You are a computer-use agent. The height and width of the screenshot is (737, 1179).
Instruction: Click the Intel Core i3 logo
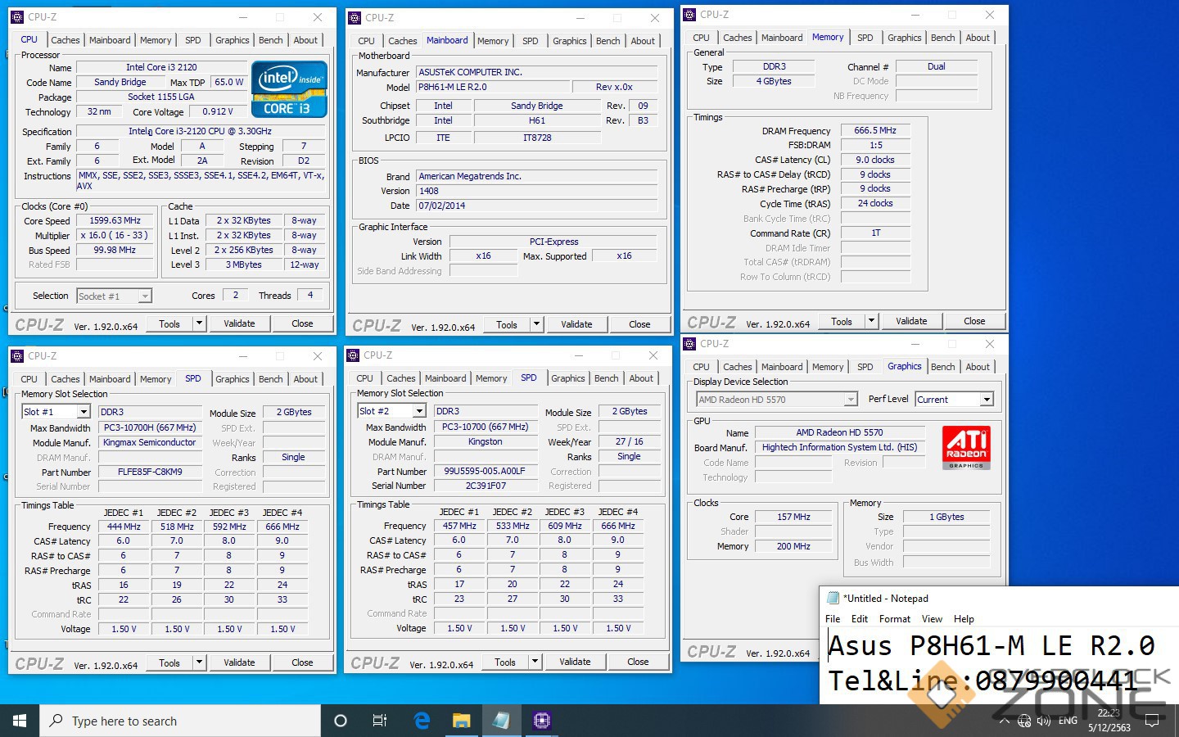290,89
